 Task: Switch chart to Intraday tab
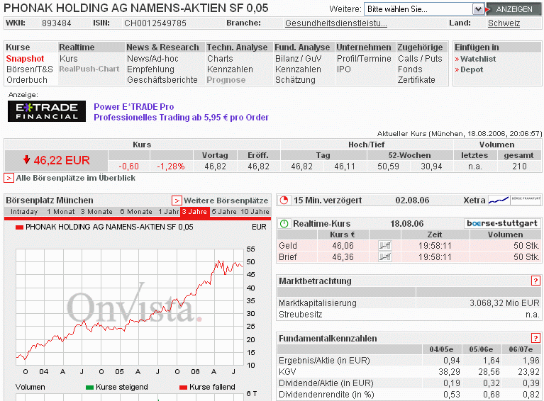click(24, 212)
